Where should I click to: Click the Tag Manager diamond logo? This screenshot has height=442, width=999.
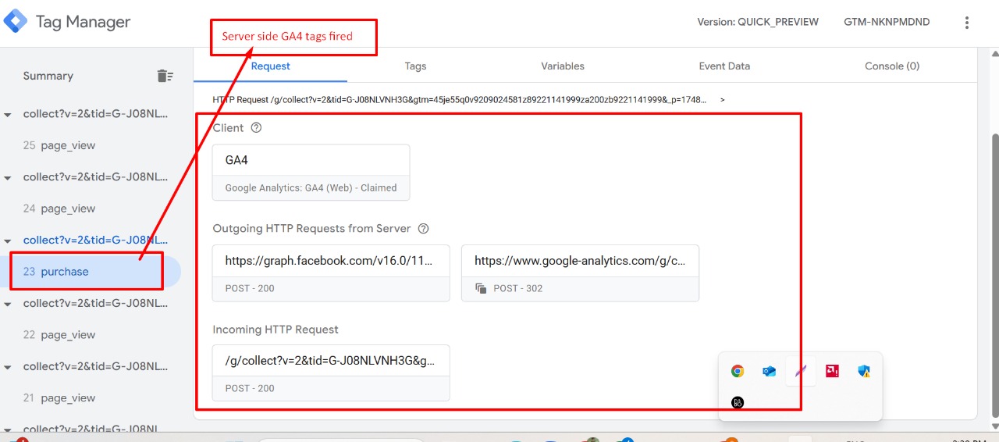coord(15,21)
